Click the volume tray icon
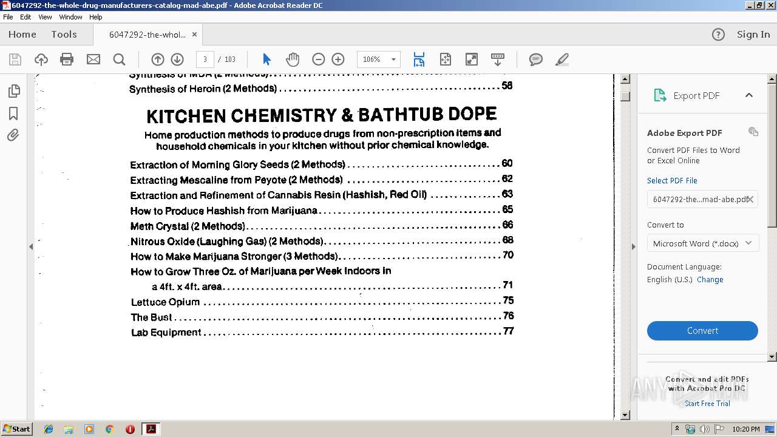 (x=704, y=429)
